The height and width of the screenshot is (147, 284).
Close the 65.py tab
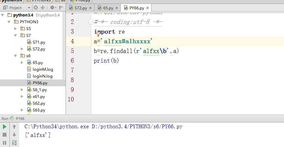point(117,8)
